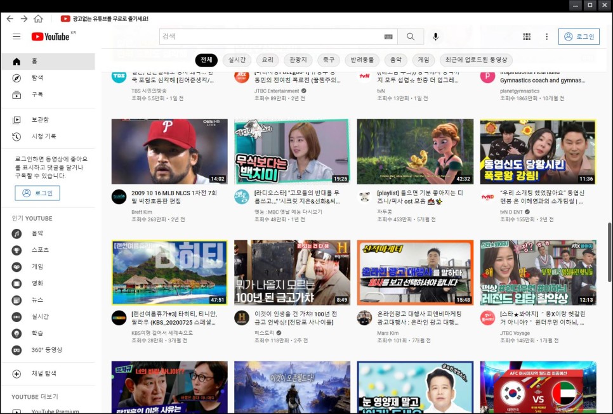This screenshot has width=613, height=414.
Task: Click the KBS여행 channel avatar
Action: pyautogui.click(x=119, y=318)
